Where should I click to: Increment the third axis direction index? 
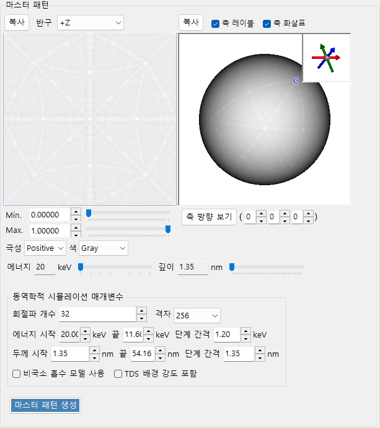tap(308, 214)
